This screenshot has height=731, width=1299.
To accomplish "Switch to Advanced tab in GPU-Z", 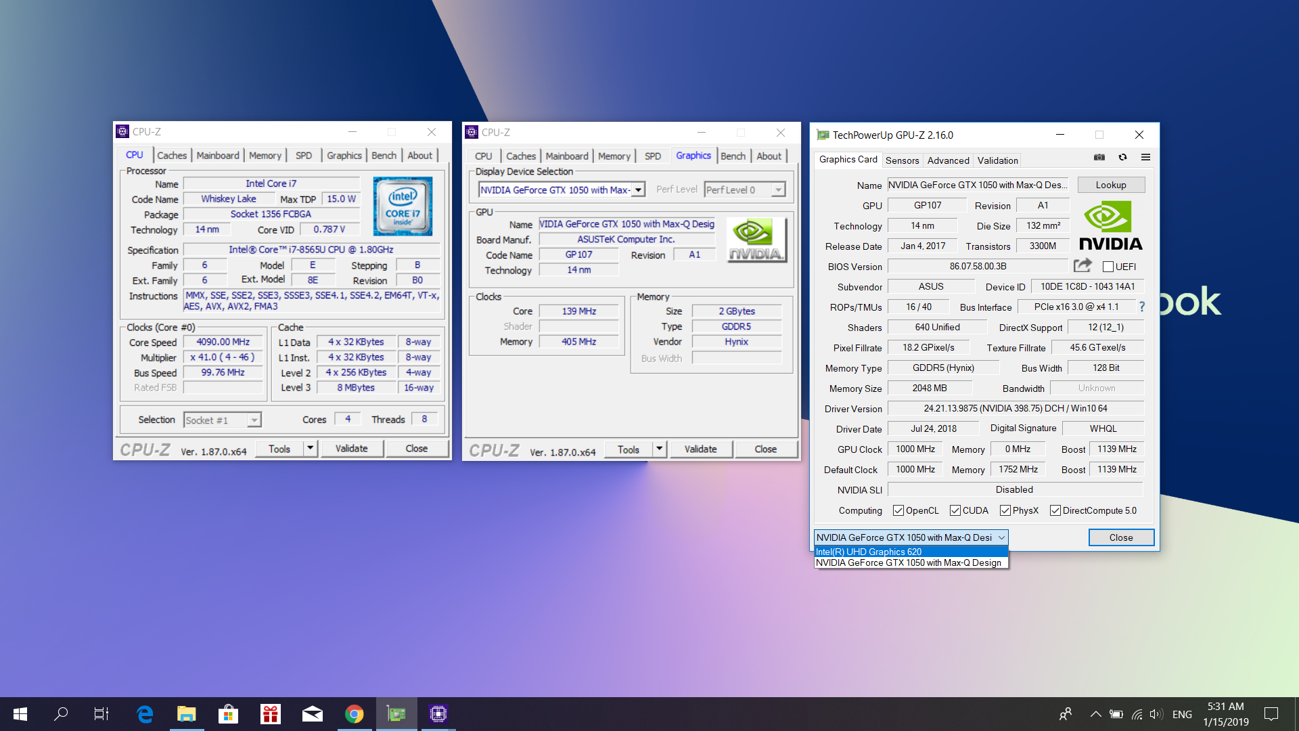I will point(948,160).
